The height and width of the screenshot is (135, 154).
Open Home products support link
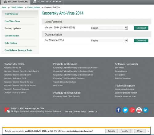pyautogui.click(x=125, y=89)
